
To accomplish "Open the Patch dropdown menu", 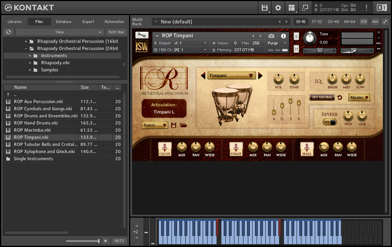I will click(x=155, y=125).
